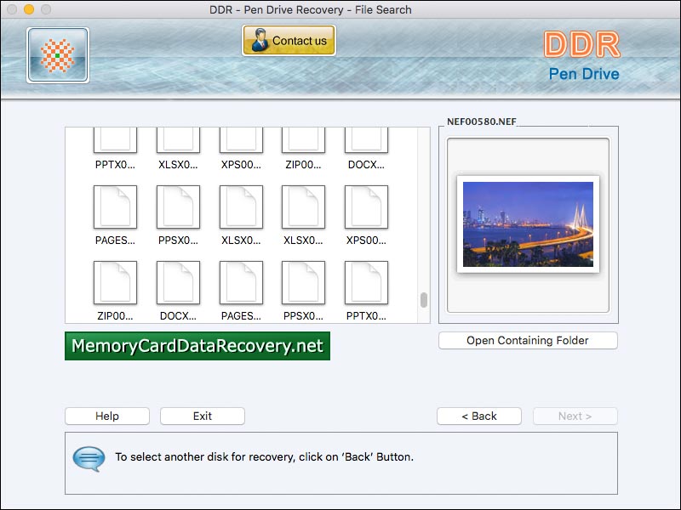681x510 pixels.
Task: Open Containing Folder for NEF00580.NEF
Action: [527, 340]
